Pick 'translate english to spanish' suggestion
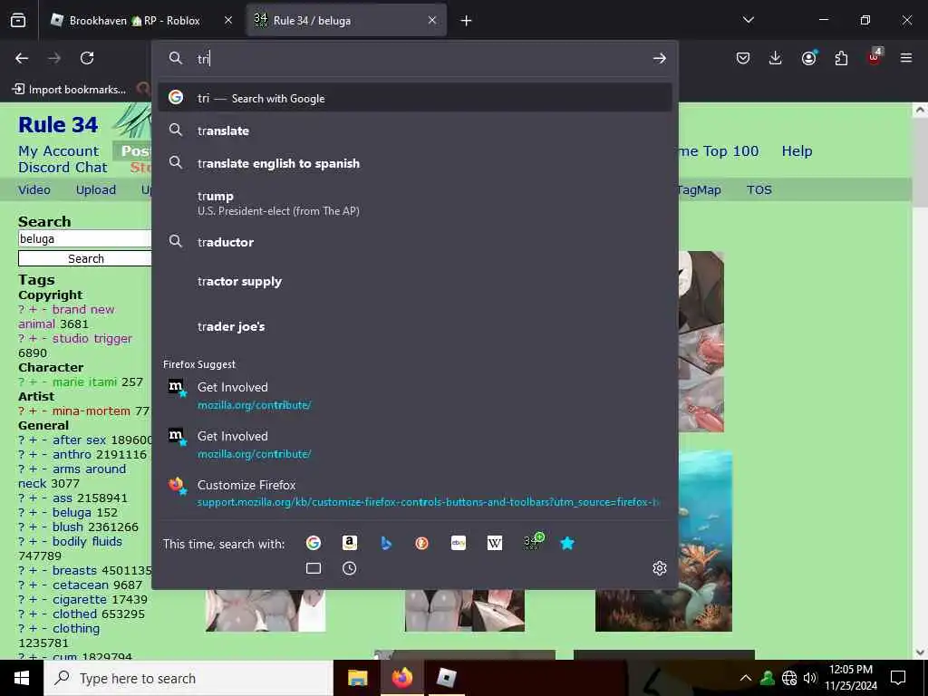This screenshot has width=928, height=696. click(x=415, y=163)
